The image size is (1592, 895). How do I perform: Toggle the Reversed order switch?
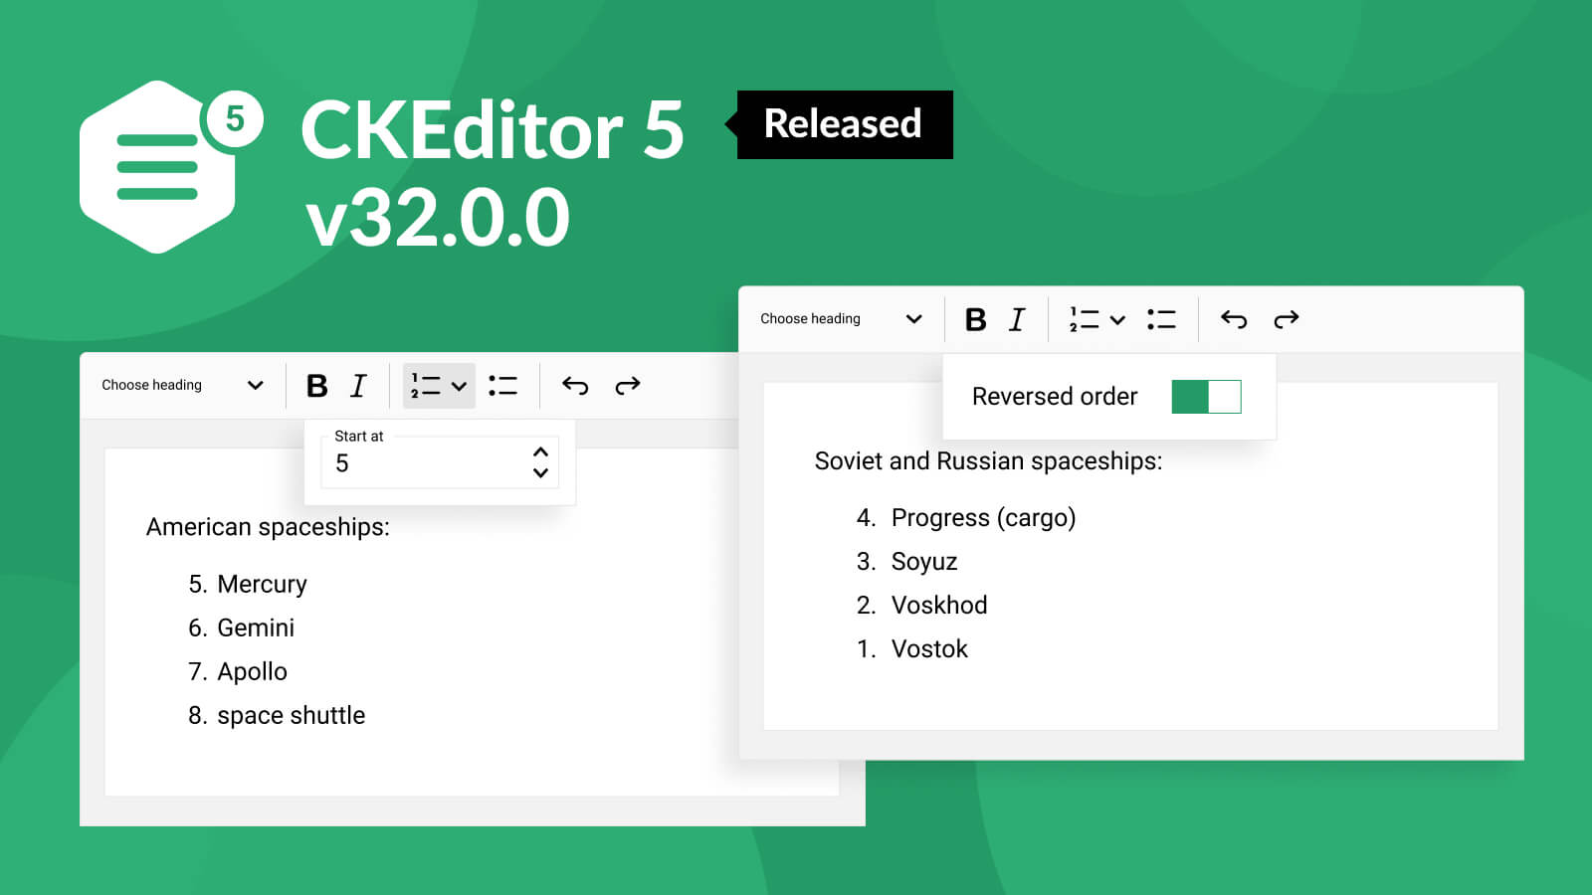click(x=1206, y=397)
